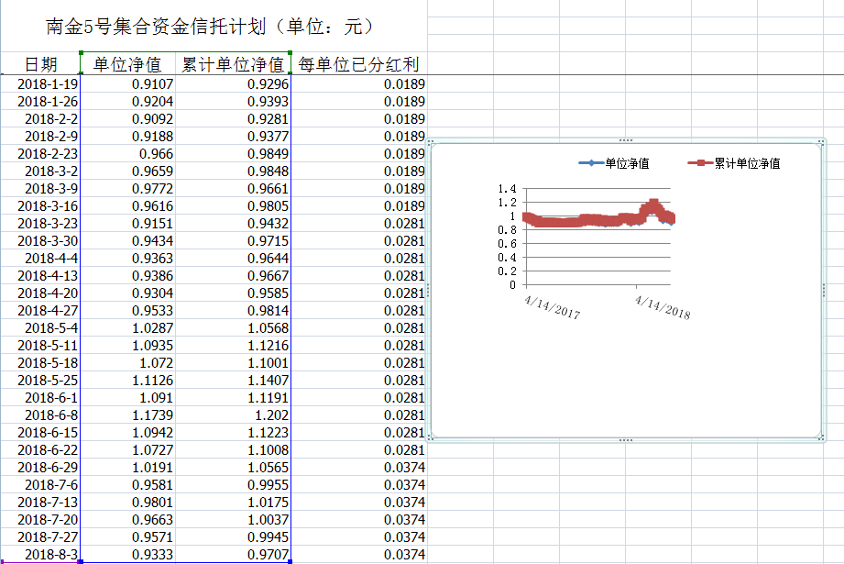Select date cell 2018-3-16

coord(40,205)
